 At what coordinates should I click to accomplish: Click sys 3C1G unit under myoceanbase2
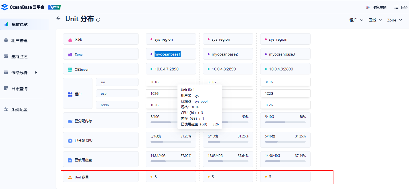[228, 82]
